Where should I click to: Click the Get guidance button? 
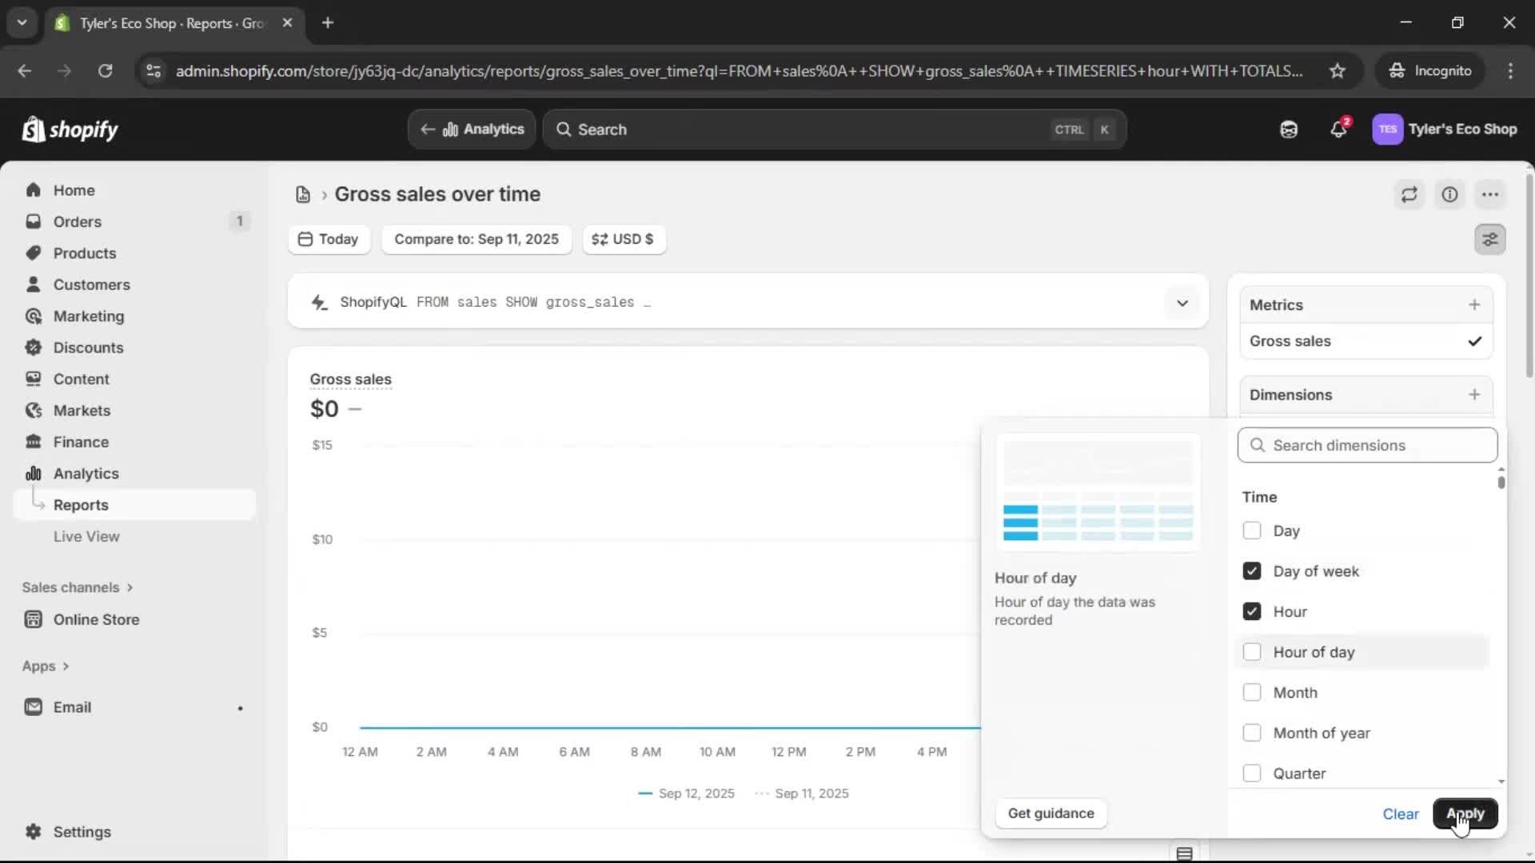pyautogui.click(x=1051, y=813)
